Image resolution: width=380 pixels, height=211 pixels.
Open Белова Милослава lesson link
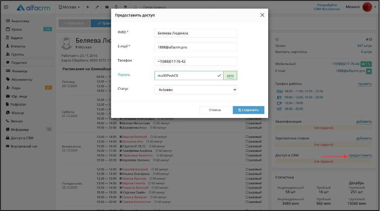pos(136,123)
